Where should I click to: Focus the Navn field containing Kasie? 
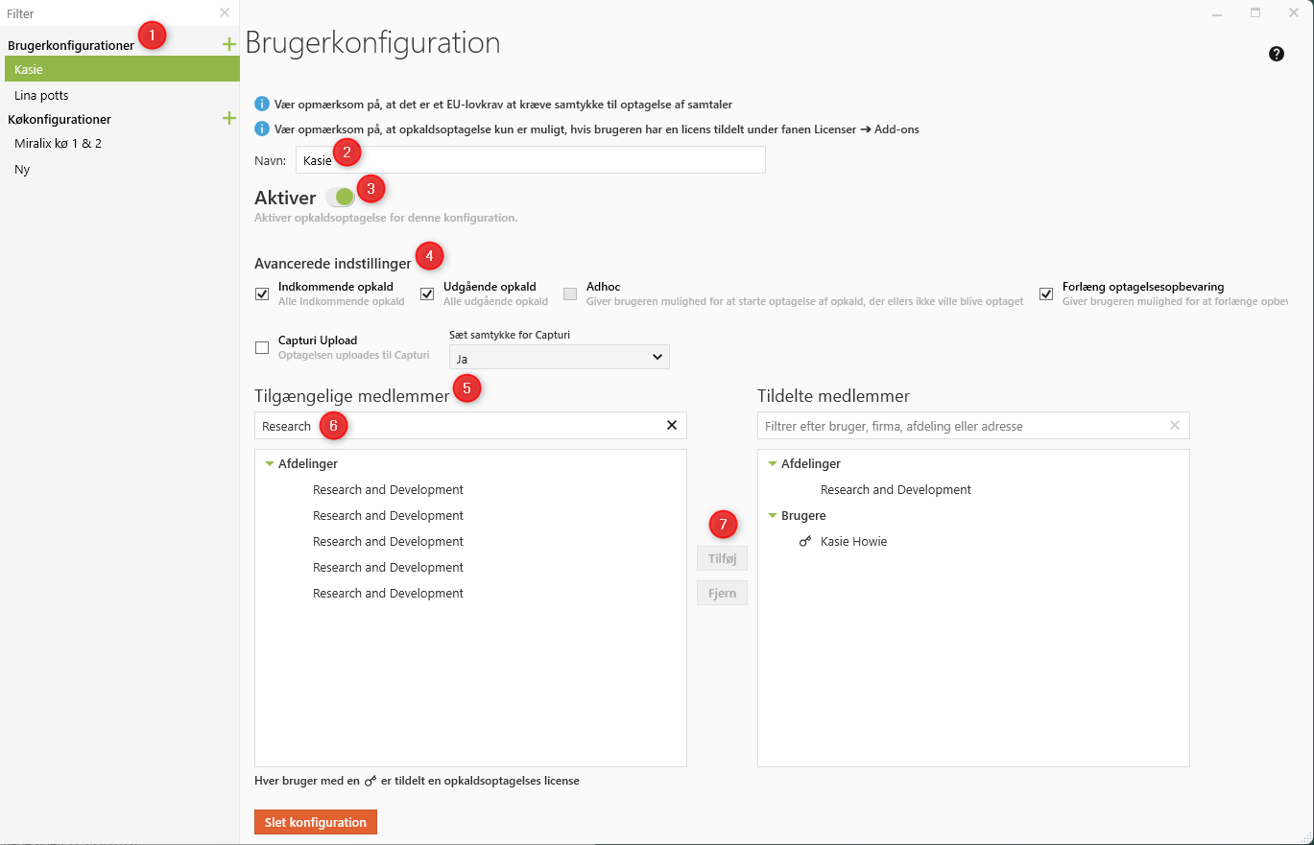530,159
